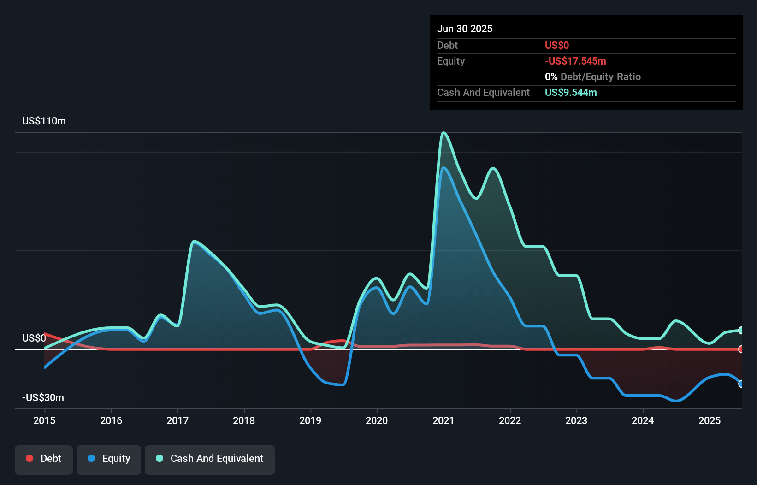Click the cash peak near 2021
Image resolution: width=757 pixels, height=485 pixels.
pos(444,133)
